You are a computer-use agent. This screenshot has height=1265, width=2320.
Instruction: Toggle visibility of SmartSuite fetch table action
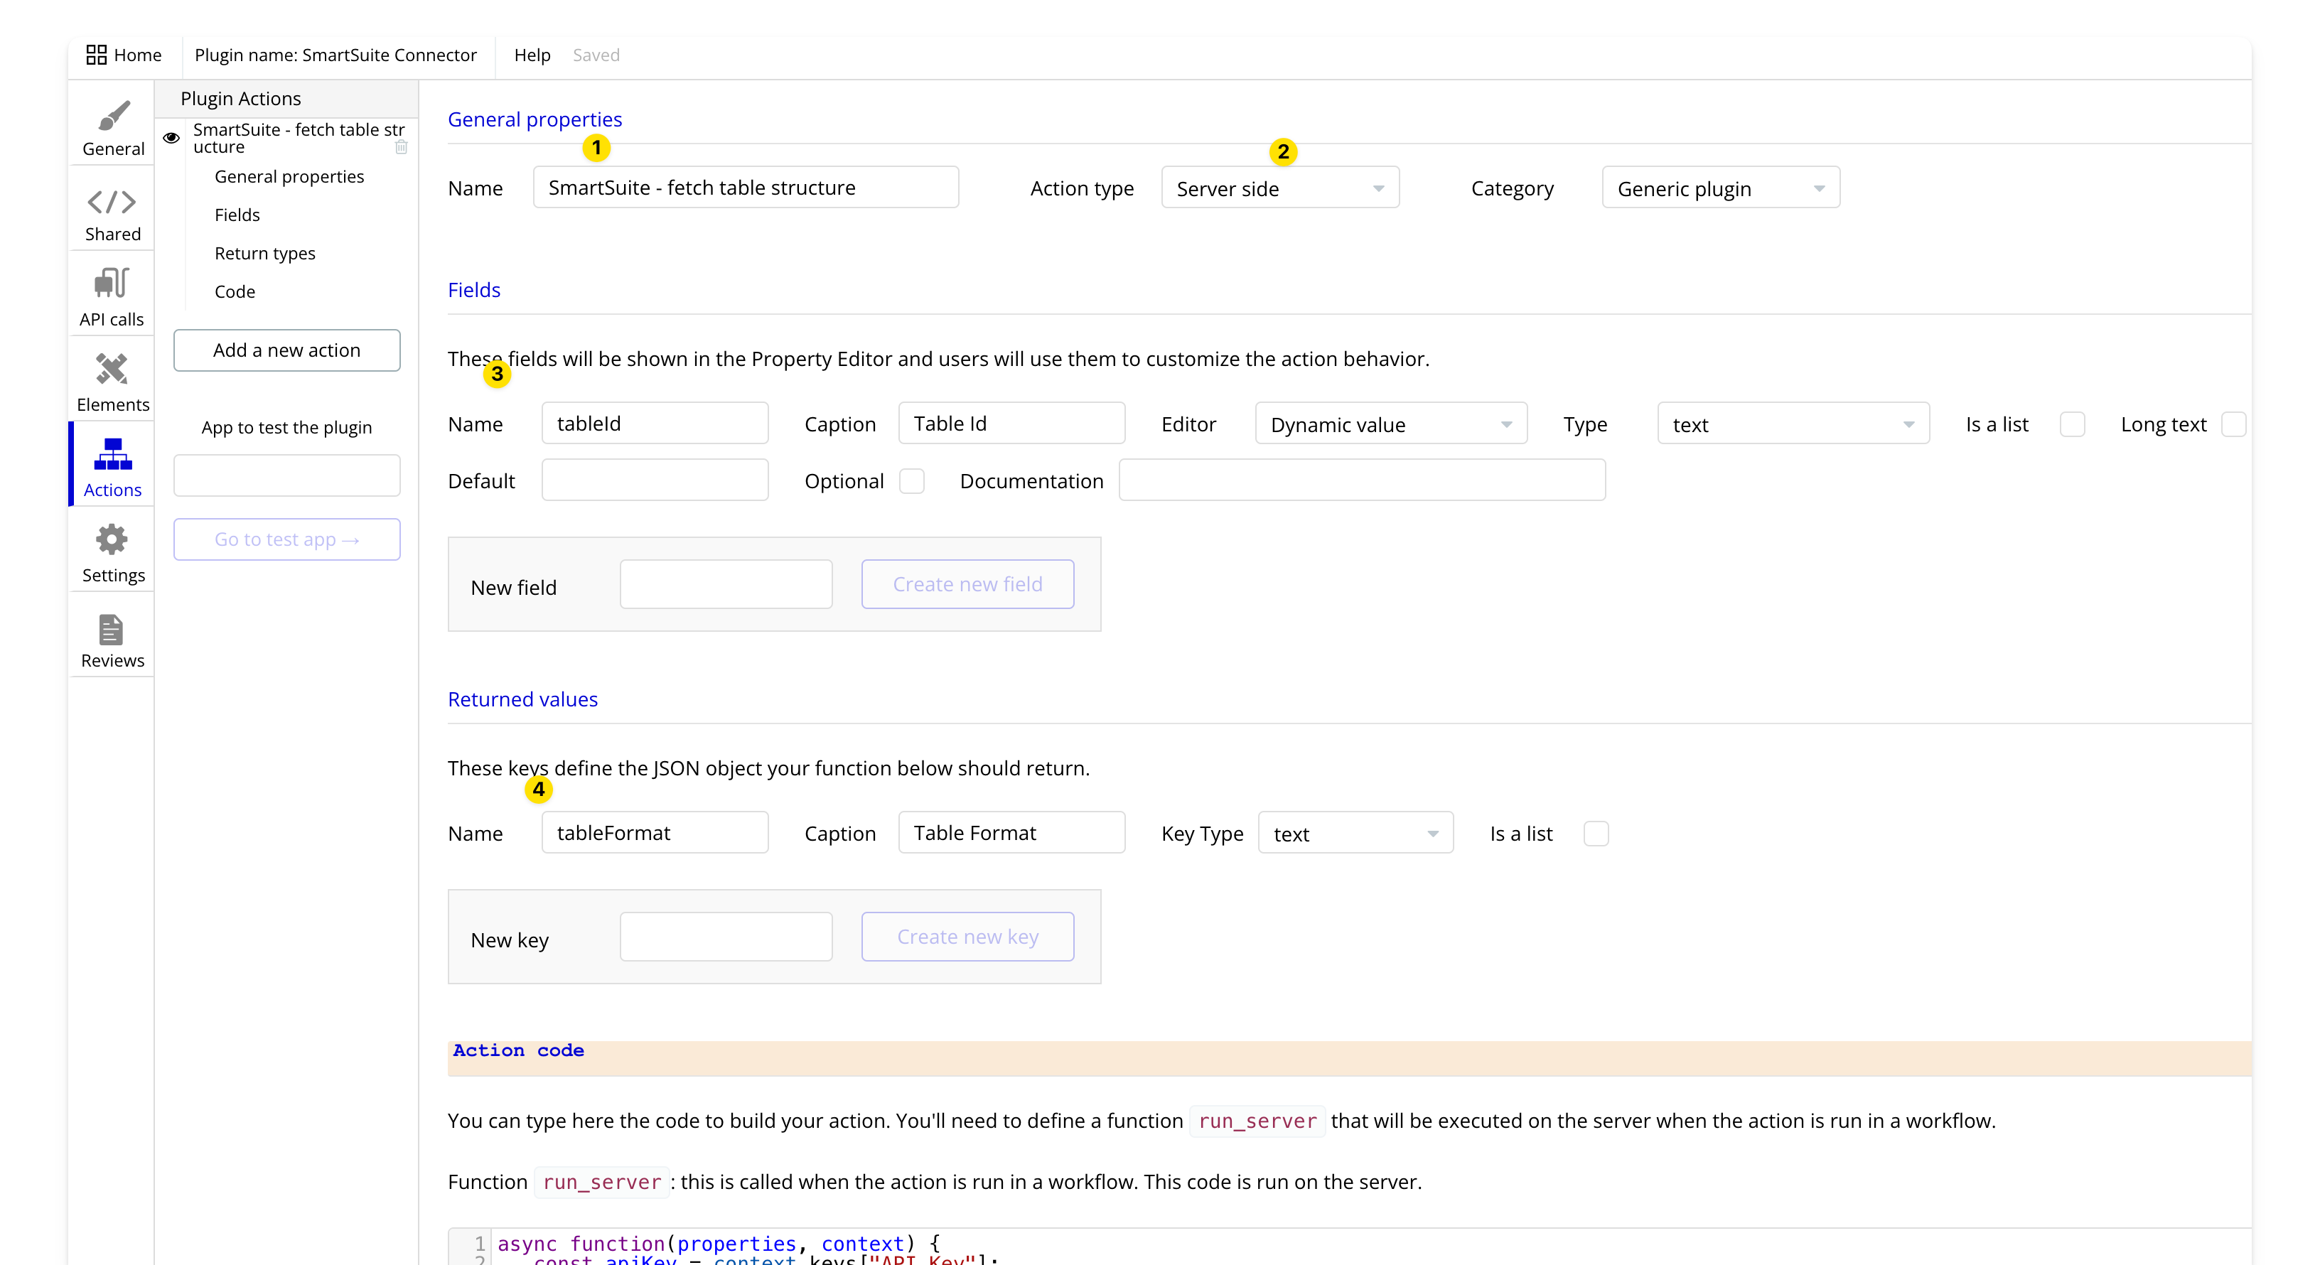coord(171,137)
